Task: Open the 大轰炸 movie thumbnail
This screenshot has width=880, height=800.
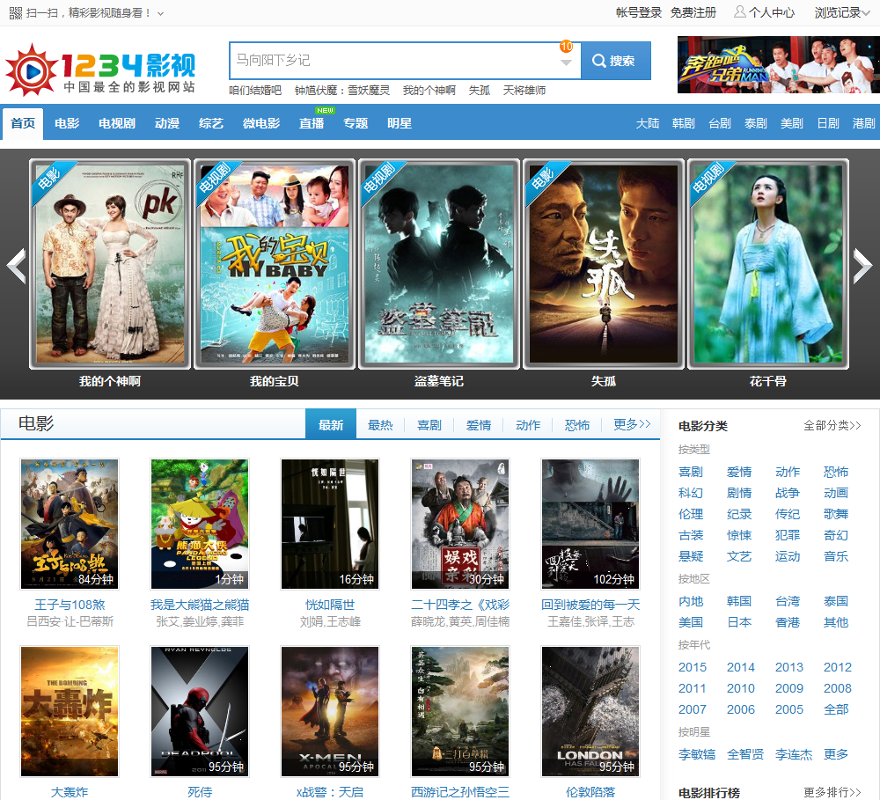Action: point(70,711)
